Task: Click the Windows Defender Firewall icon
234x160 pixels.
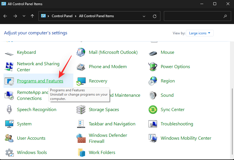Action: (81, 138)
